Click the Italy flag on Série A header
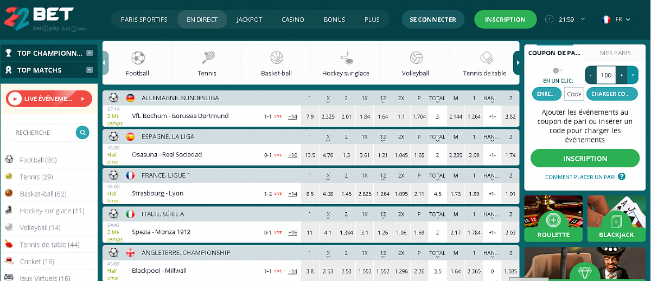Viewport: 651px width, 281px height. click(130, 214)
